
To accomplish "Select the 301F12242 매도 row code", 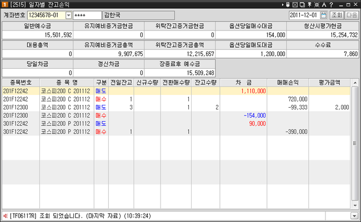I will 16,124.
